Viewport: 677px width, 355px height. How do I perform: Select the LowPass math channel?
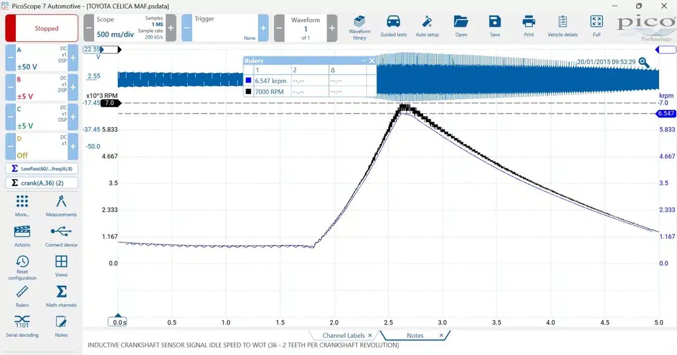42,168
